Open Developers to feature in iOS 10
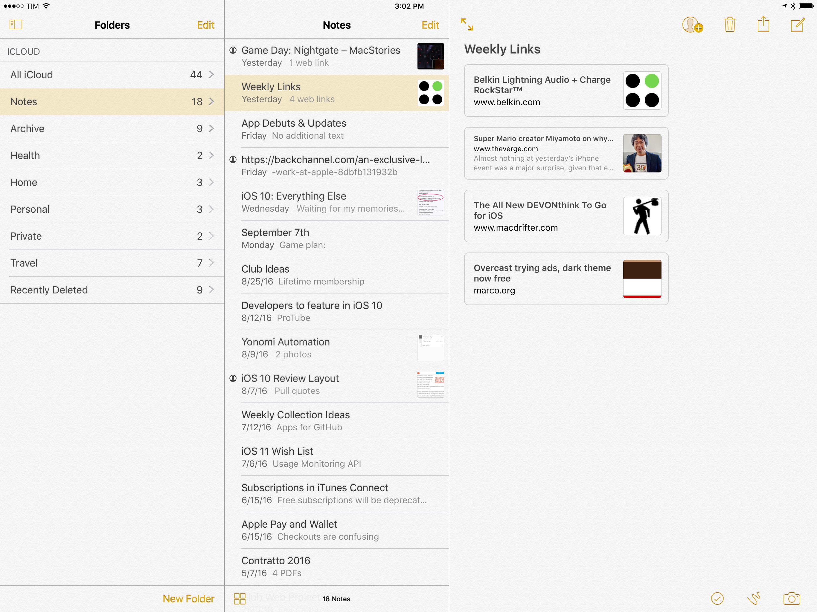This screenshot has height=612, width=817. click(x=336, y=312)
